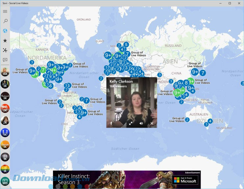Image resolution: width=244 pixels, height=189 pixels.
Task: Click the blue 9+ marker near Korea
Action: point(195,72)
